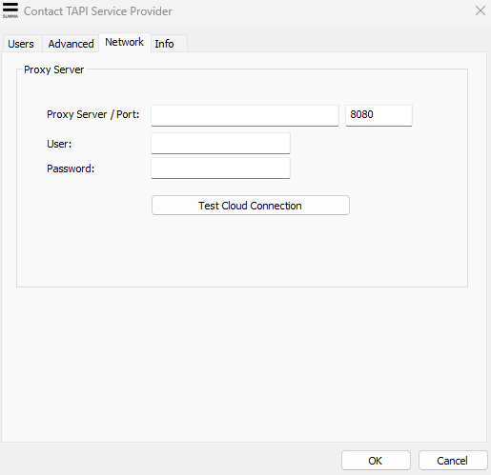The width and height of the screenshot is (491, 475).
Task: Dismiss the dialog with Cancel
Action: coord(453,461)
